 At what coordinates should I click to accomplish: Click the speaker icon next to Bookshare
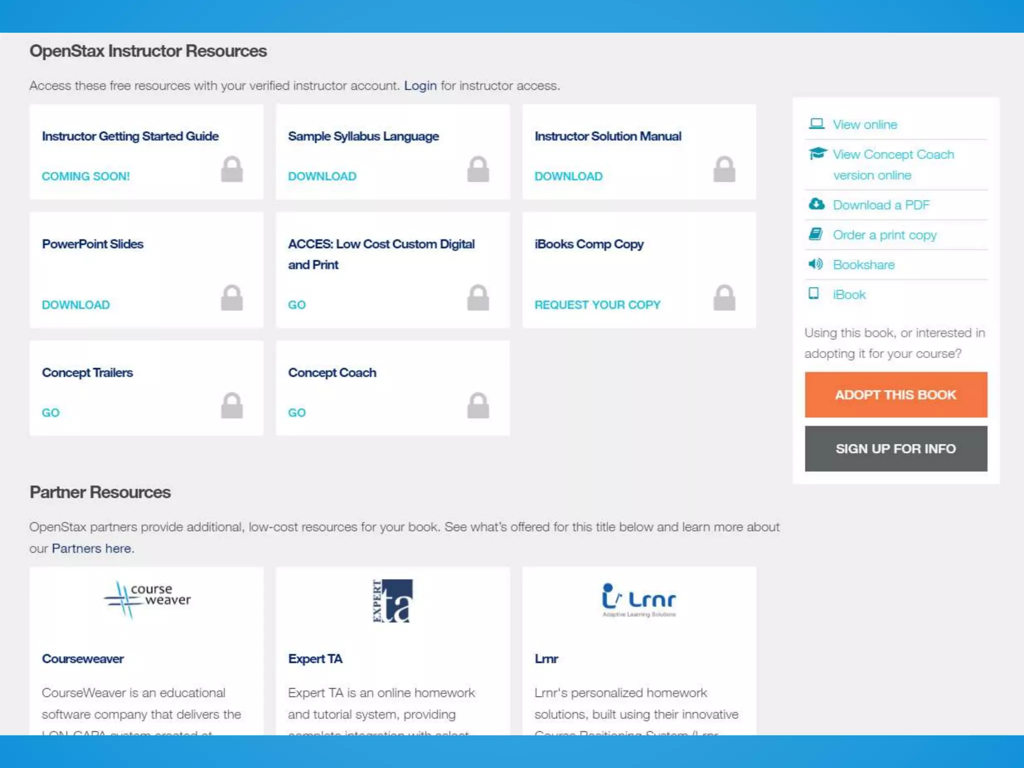tap(815, 264)
